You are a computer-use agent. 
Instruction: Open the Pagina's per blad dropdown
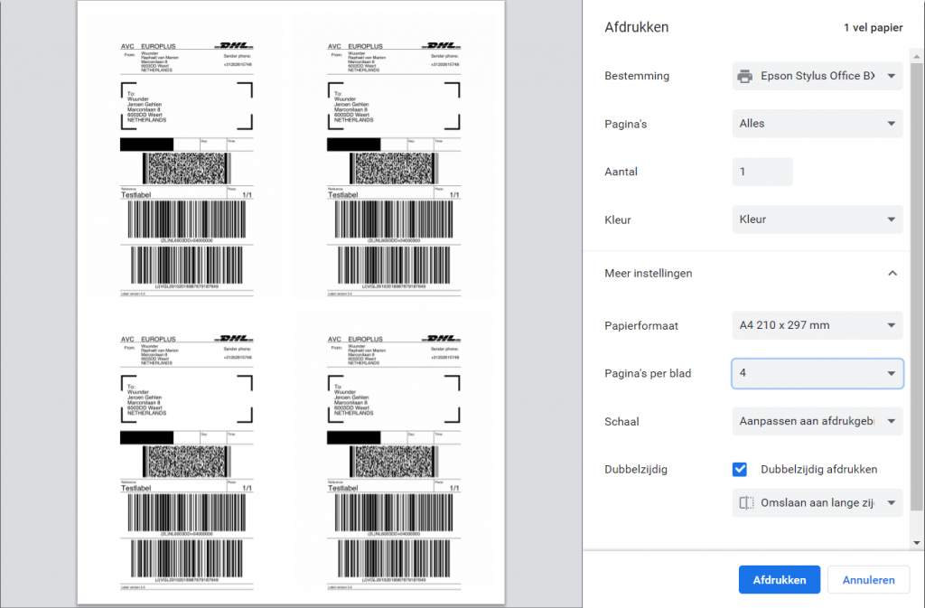click(817, 373)
